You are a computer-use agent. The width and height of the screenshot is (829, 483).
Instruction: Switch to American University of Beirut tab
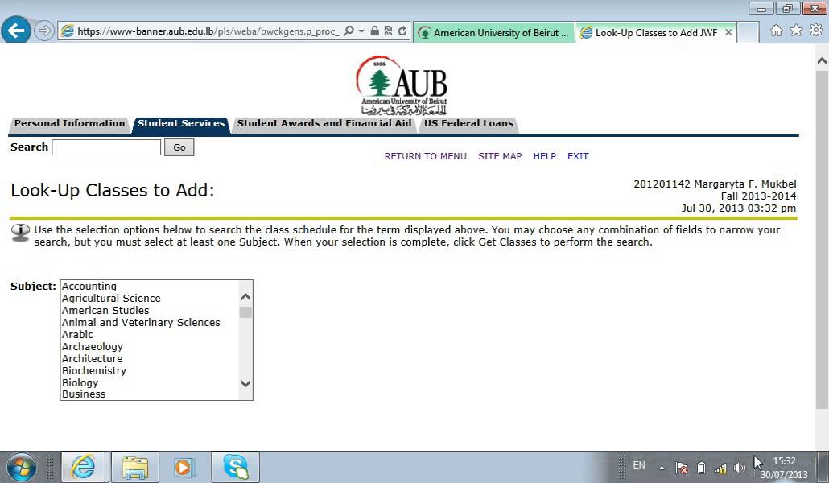(x=494, y=32)
